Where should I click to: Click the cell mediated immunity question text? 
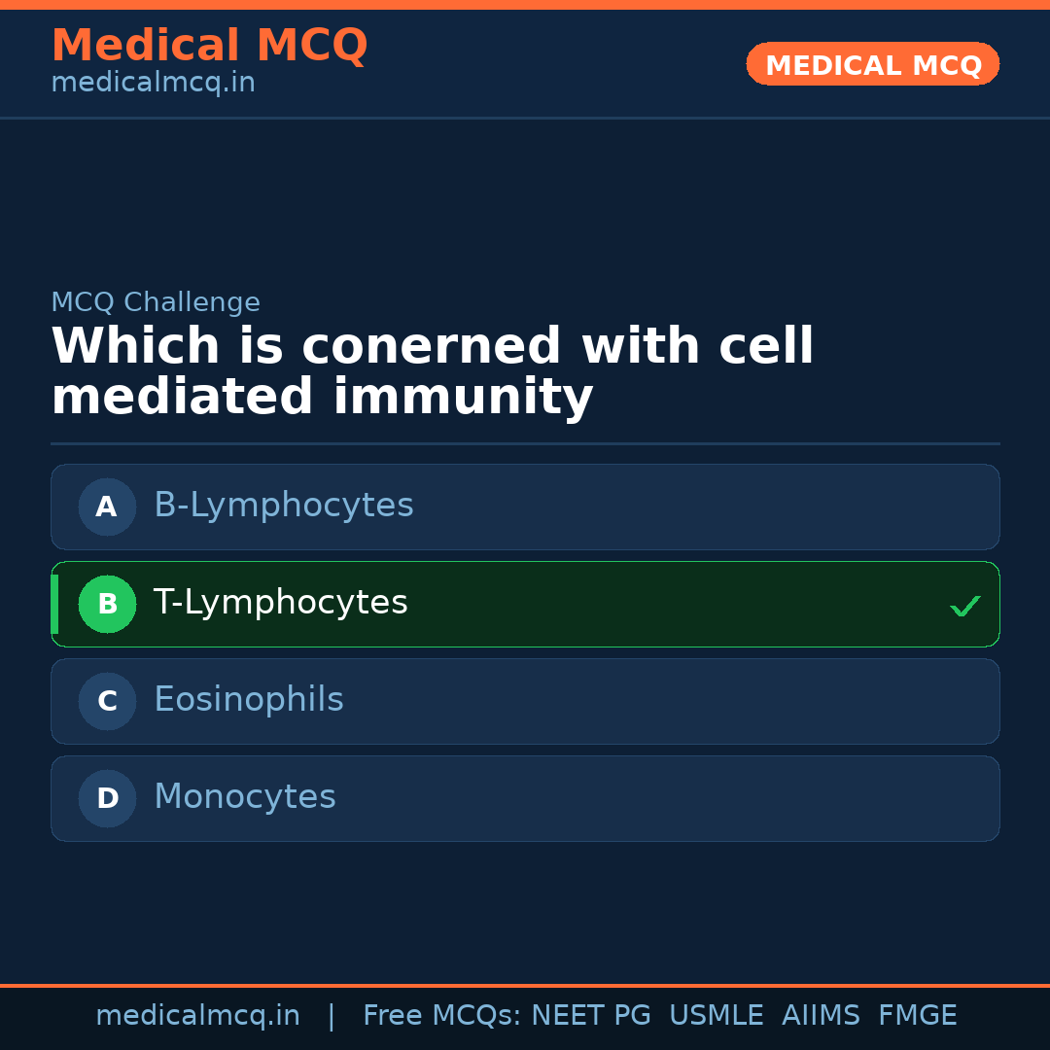[432, 372]
